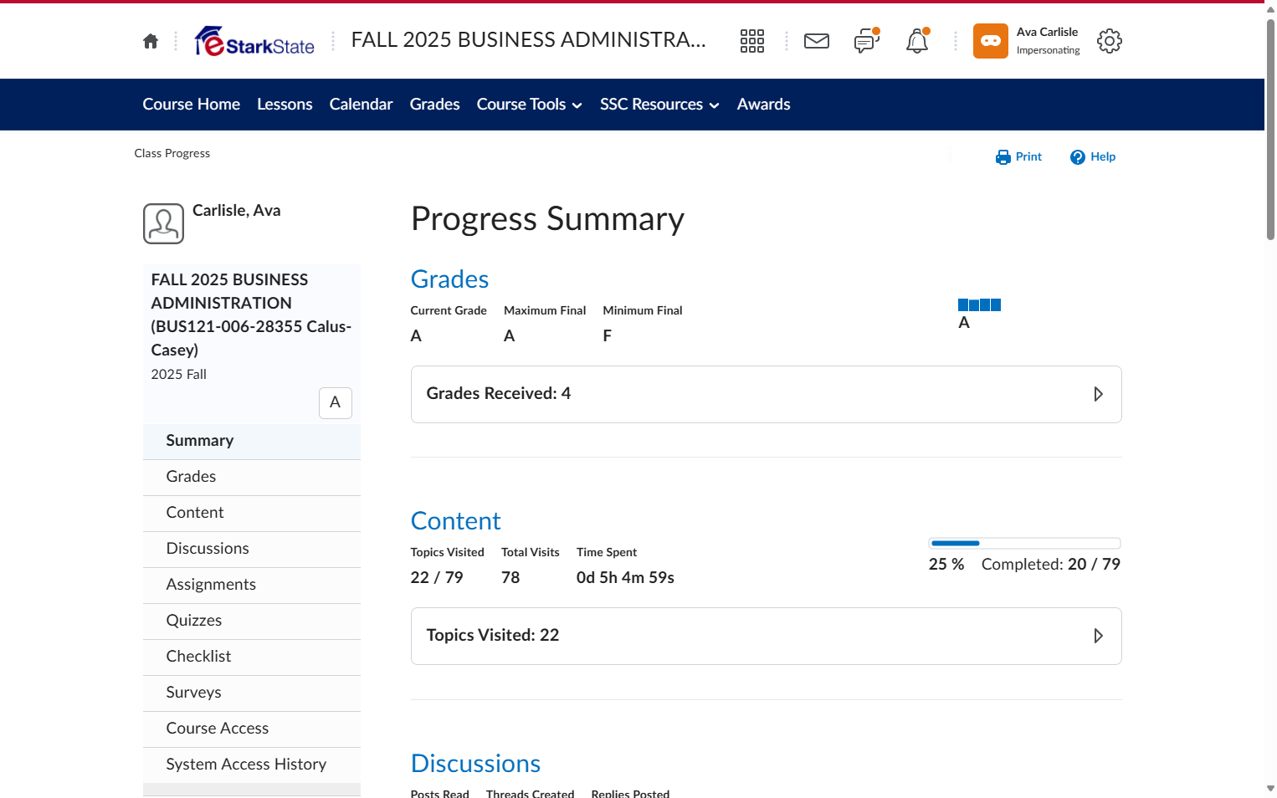Image resolution: width=1277 pixels, height=798 pixels.
Task: Select Content in the progress sidebar
Action: point(252,513)
